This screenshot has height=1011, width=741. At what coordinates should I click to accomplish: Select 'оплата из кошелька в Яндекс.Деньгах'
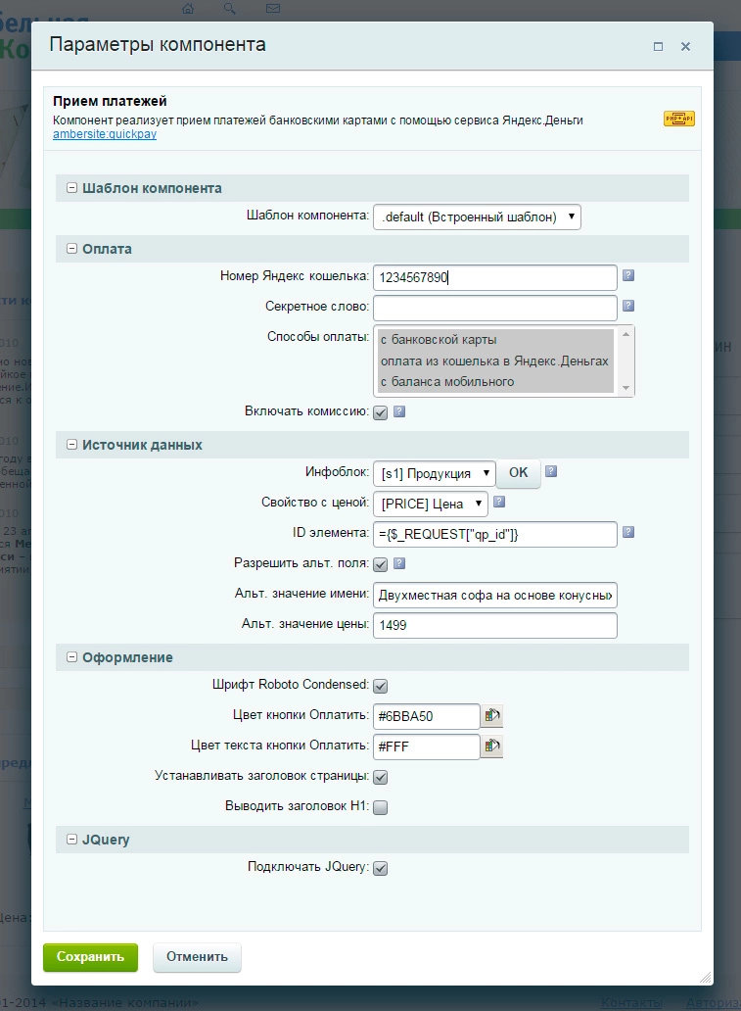[495, 361]
